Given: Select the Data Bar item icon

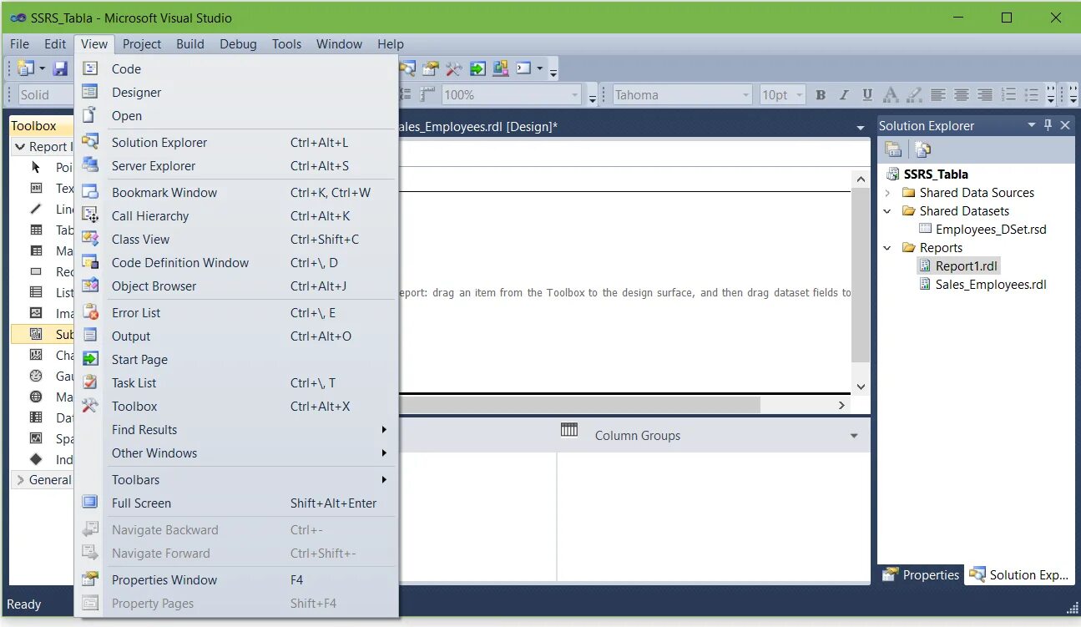Looking at the screenshot, I should tap(36, 417).
